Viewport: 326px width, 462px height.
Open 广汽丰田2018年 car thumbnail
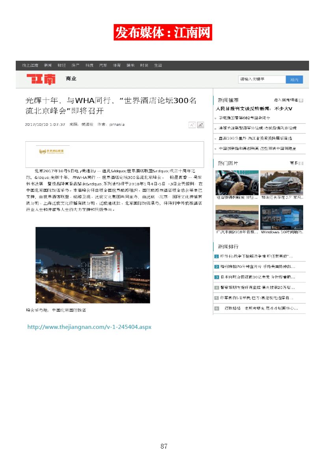click(x=237, y=218)
